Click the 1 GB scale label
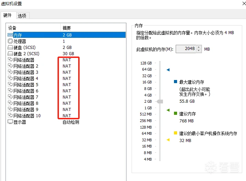Screen dimensions: 246x181 [x=148, y=108]
